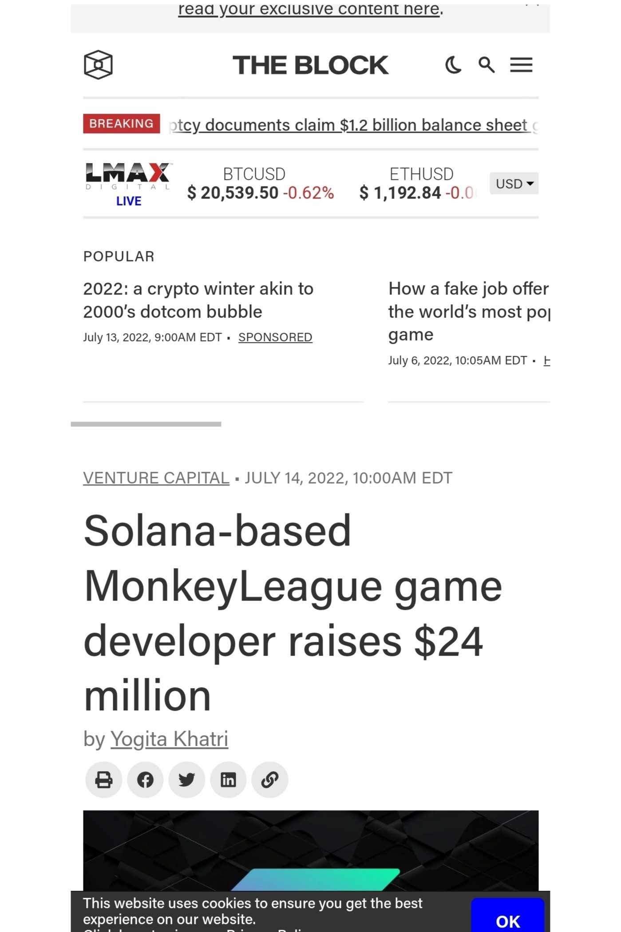621x932 pixels.
Task: Click the article header image
Action: (311, 850)
